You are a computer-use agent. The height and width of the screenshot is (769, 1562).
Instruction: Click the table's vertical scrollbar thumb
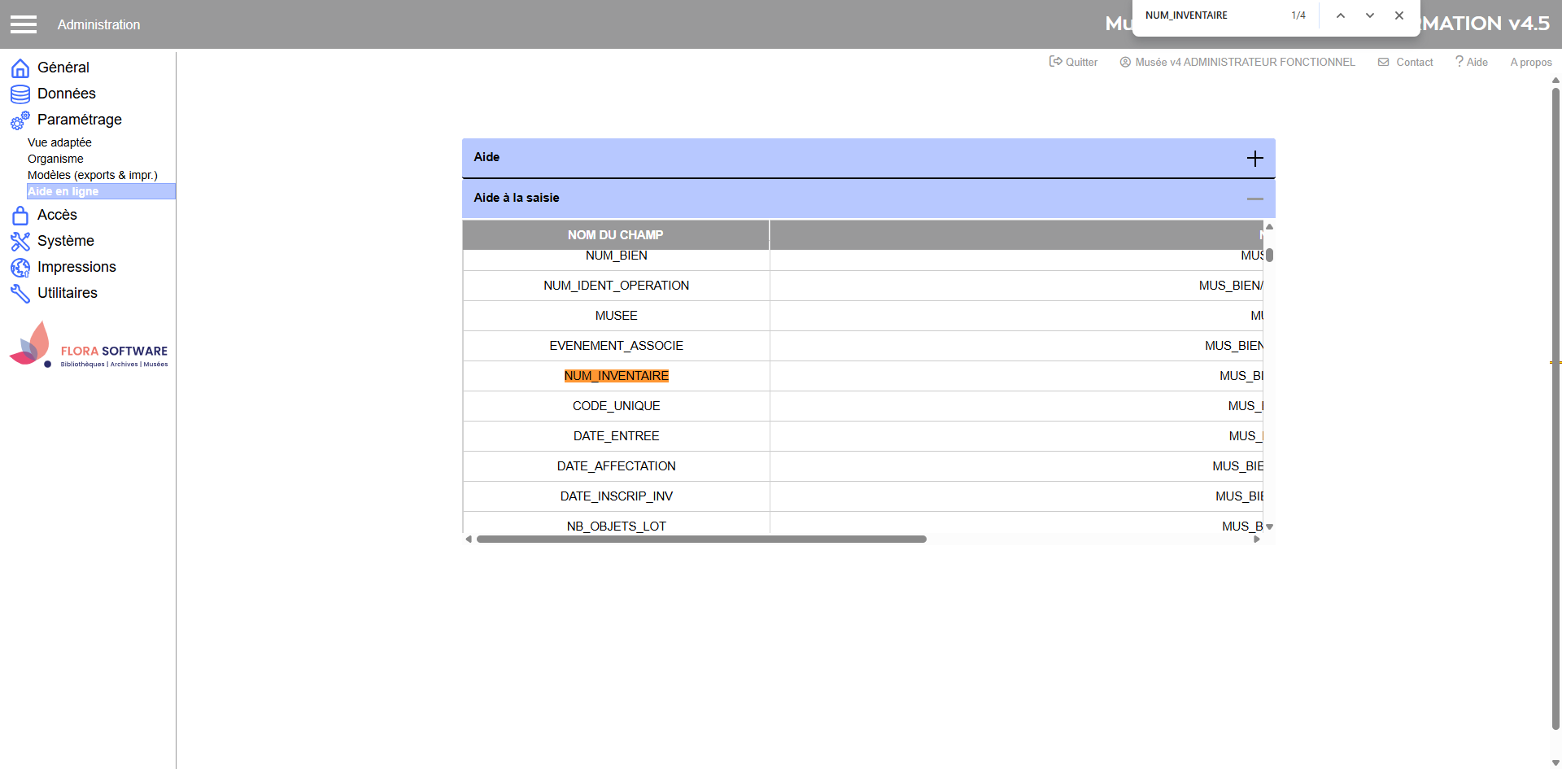click(x=1269, y=255)
